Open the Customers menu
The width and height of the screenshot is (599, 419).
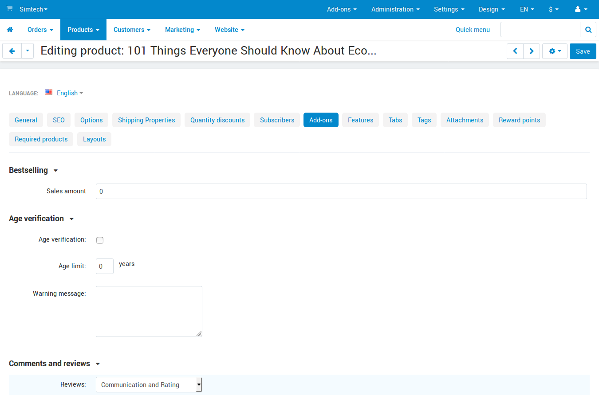132,30
